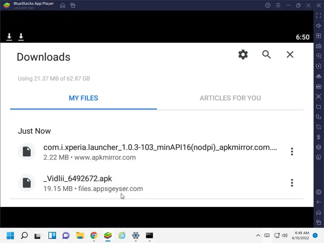Screen dimensions: 324x243
Task: Open BlueStacks settings gear in sidebar
Action: [319, 192]
